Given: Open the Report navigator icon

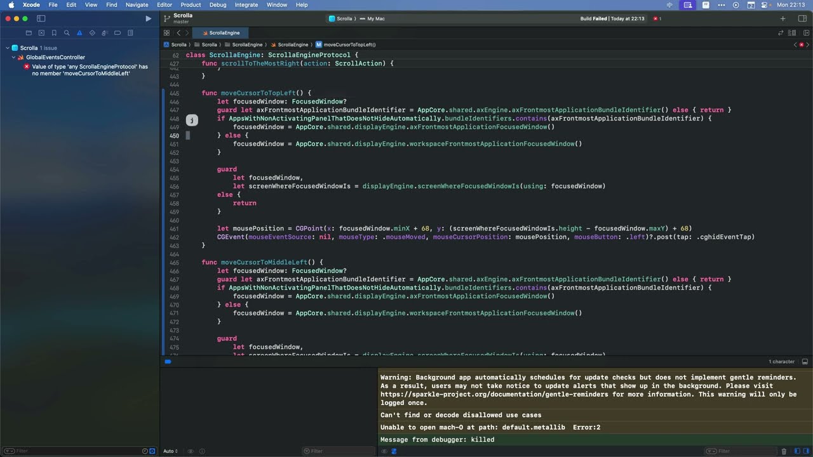Looking at the screenshot, I should click(130, 33).
